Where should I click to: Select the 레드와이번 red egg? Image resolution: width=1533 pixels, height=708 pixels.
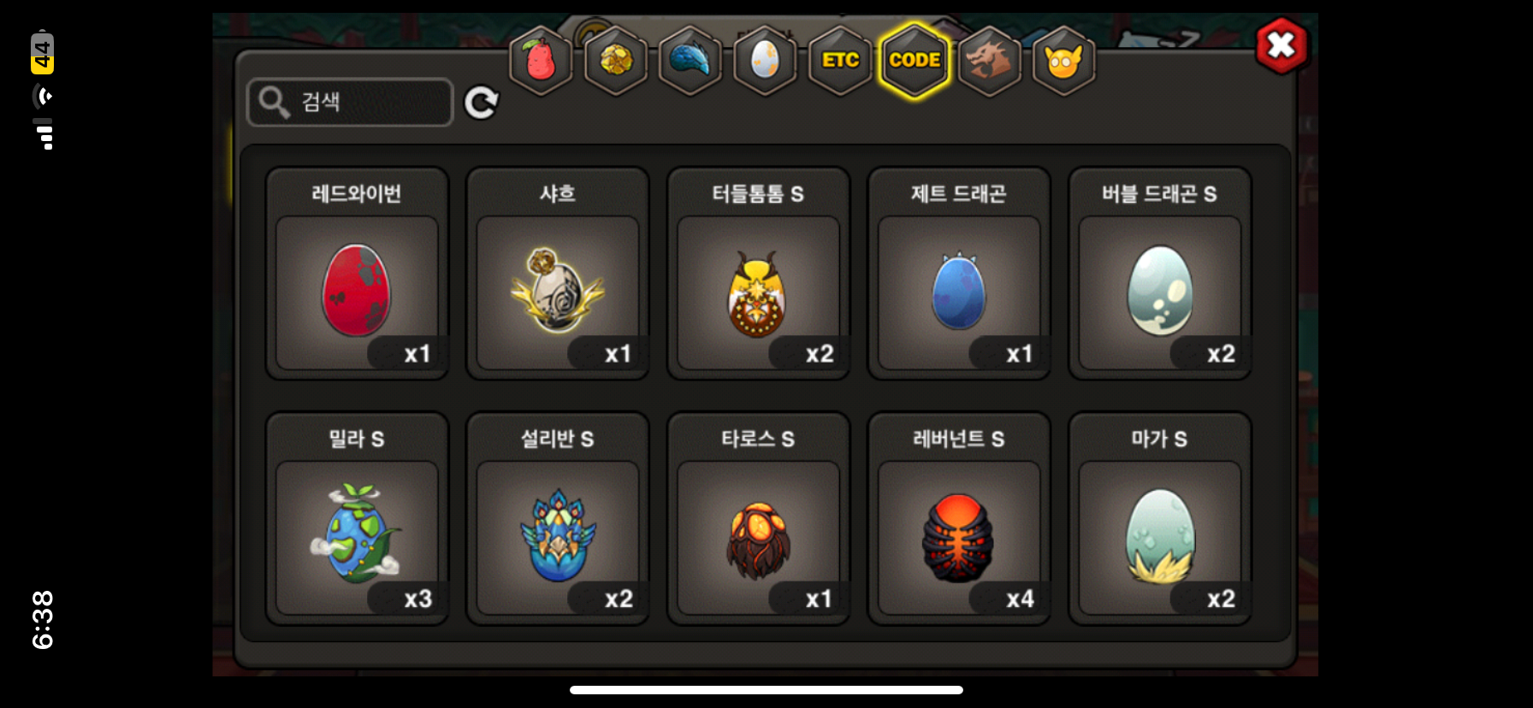click(357, 273)
